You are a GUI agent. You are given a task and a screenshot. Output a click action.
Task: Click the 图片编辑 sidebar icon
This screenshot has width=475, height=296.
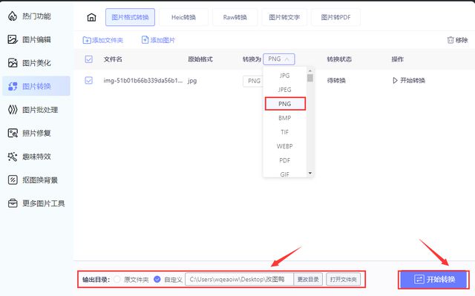tap(13, 39)
